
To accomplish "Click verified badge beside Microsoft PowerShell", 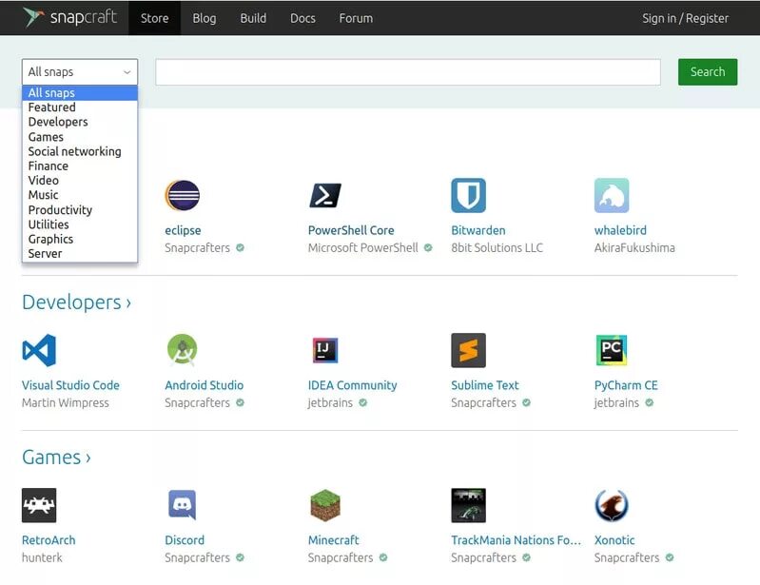I will click(428, 247).
